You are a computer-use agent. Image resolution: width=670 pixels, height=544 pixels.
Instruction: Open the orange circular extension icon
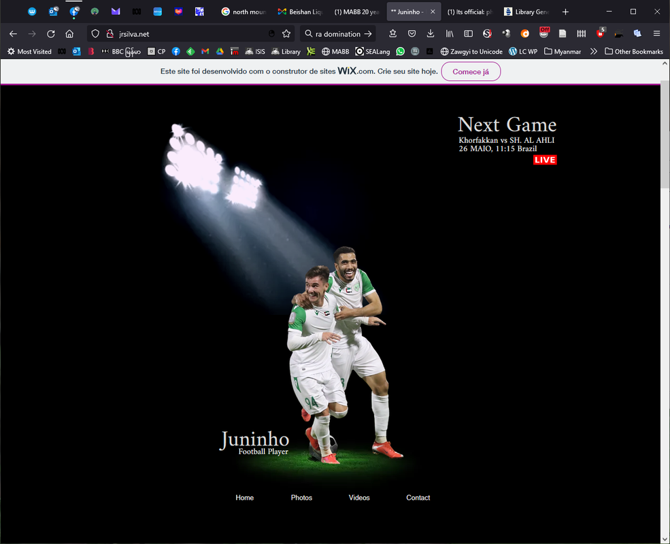(x=524, y=34)
